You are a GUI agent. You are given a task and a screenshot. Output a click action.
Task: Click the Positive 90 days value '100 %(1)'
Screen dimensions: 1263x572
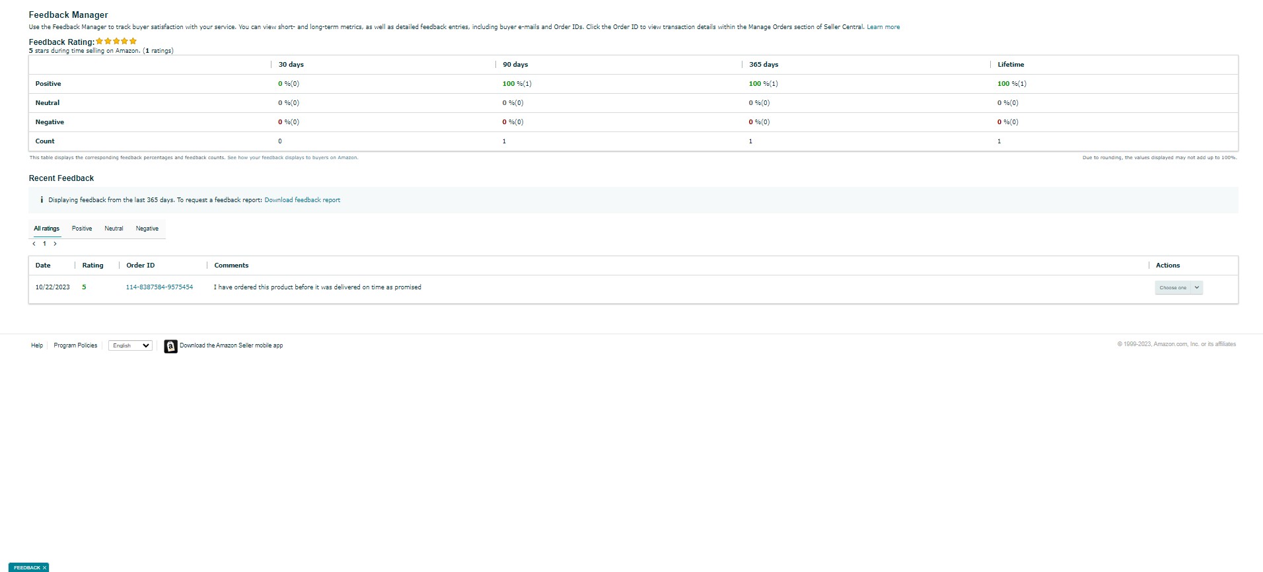517,84
